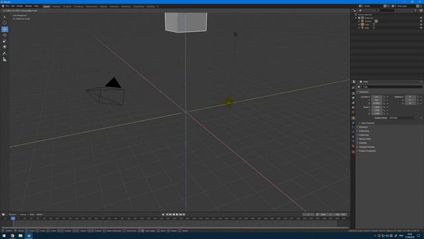The width and height of the screenshot is (424, 239).
Task: Open the File menu
Action: (7, 6)
